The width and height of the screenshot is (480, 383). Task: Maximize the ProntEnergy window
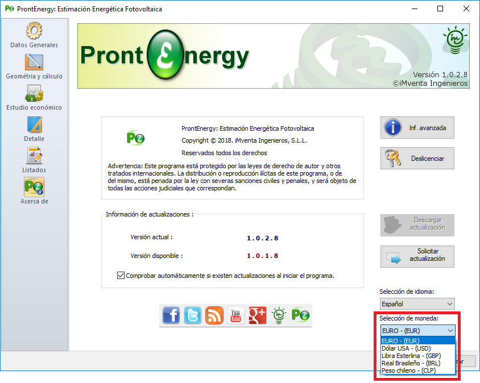pos(440,9)
